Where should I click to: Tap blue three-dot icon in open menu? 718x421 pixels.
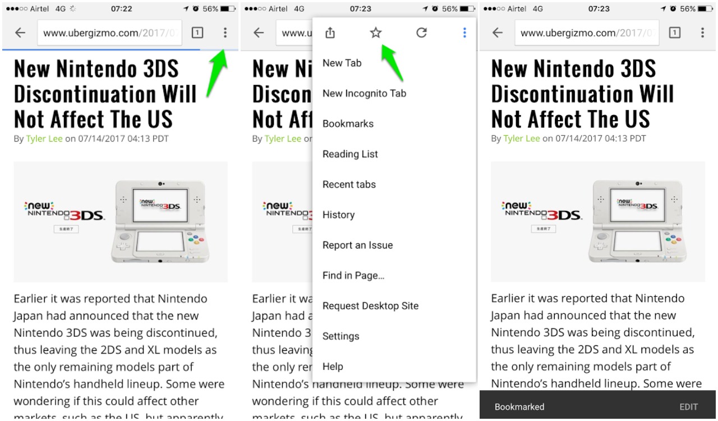click(464, 33)
